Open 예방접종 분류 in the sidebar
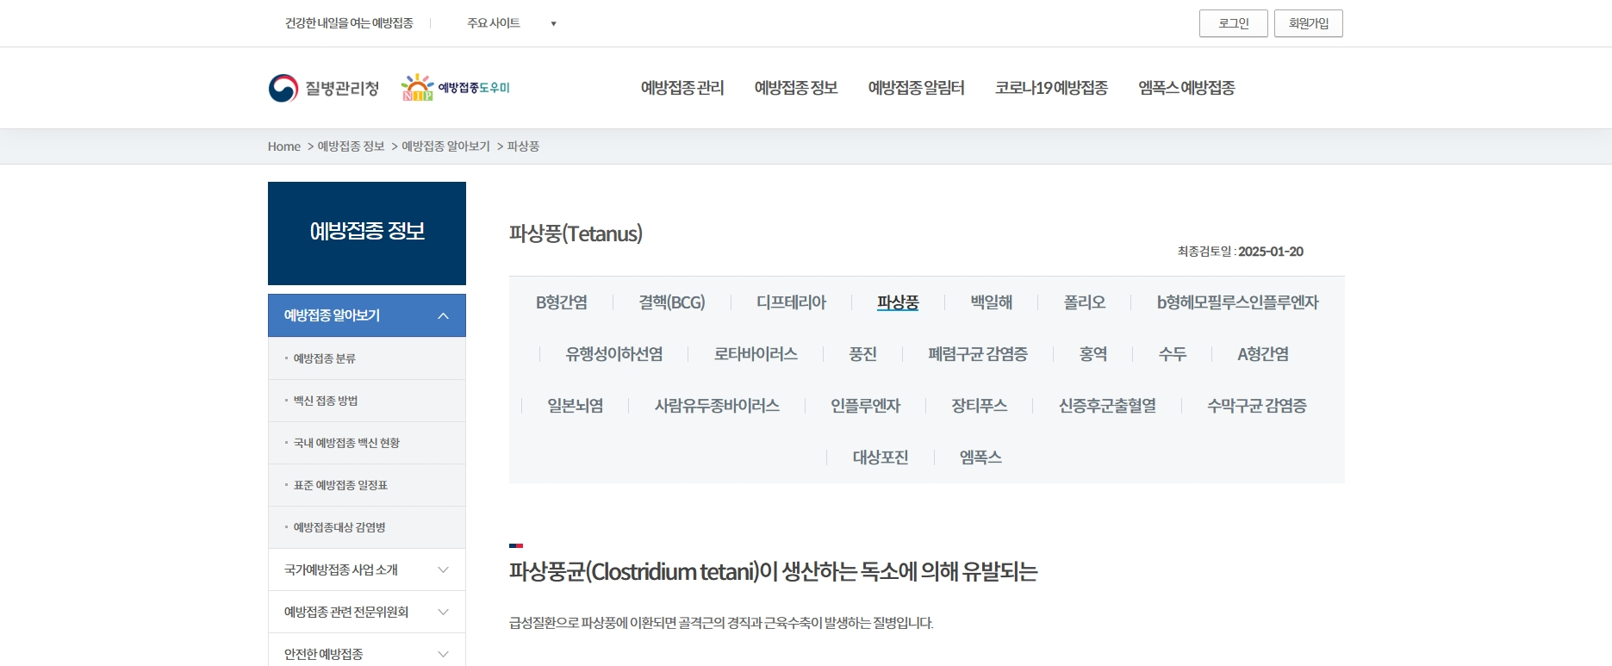 point(324,358)
